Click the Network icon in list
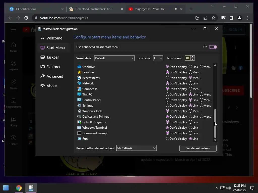The height and width of the screenshot is (193, 258). 79,83
